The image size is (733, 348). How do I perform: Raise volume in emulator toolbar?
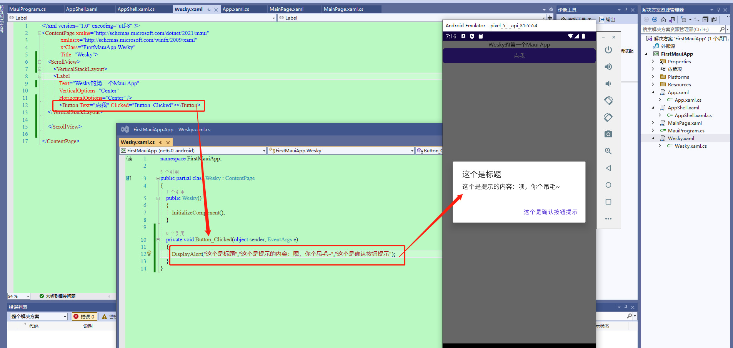(x=608, y=67)
